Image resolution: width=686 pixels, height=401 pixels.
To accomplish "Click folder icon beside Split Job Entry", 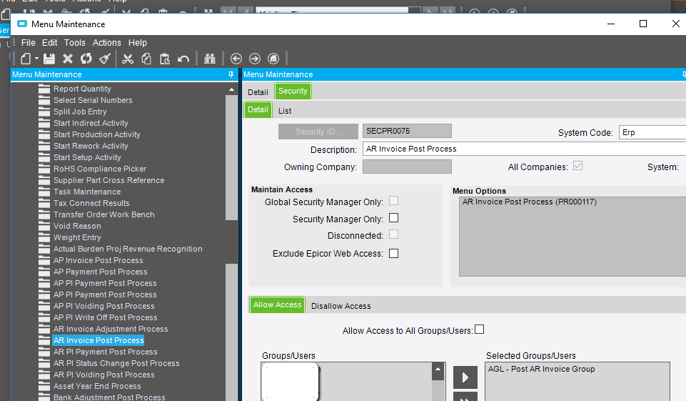I will [44, 112].
